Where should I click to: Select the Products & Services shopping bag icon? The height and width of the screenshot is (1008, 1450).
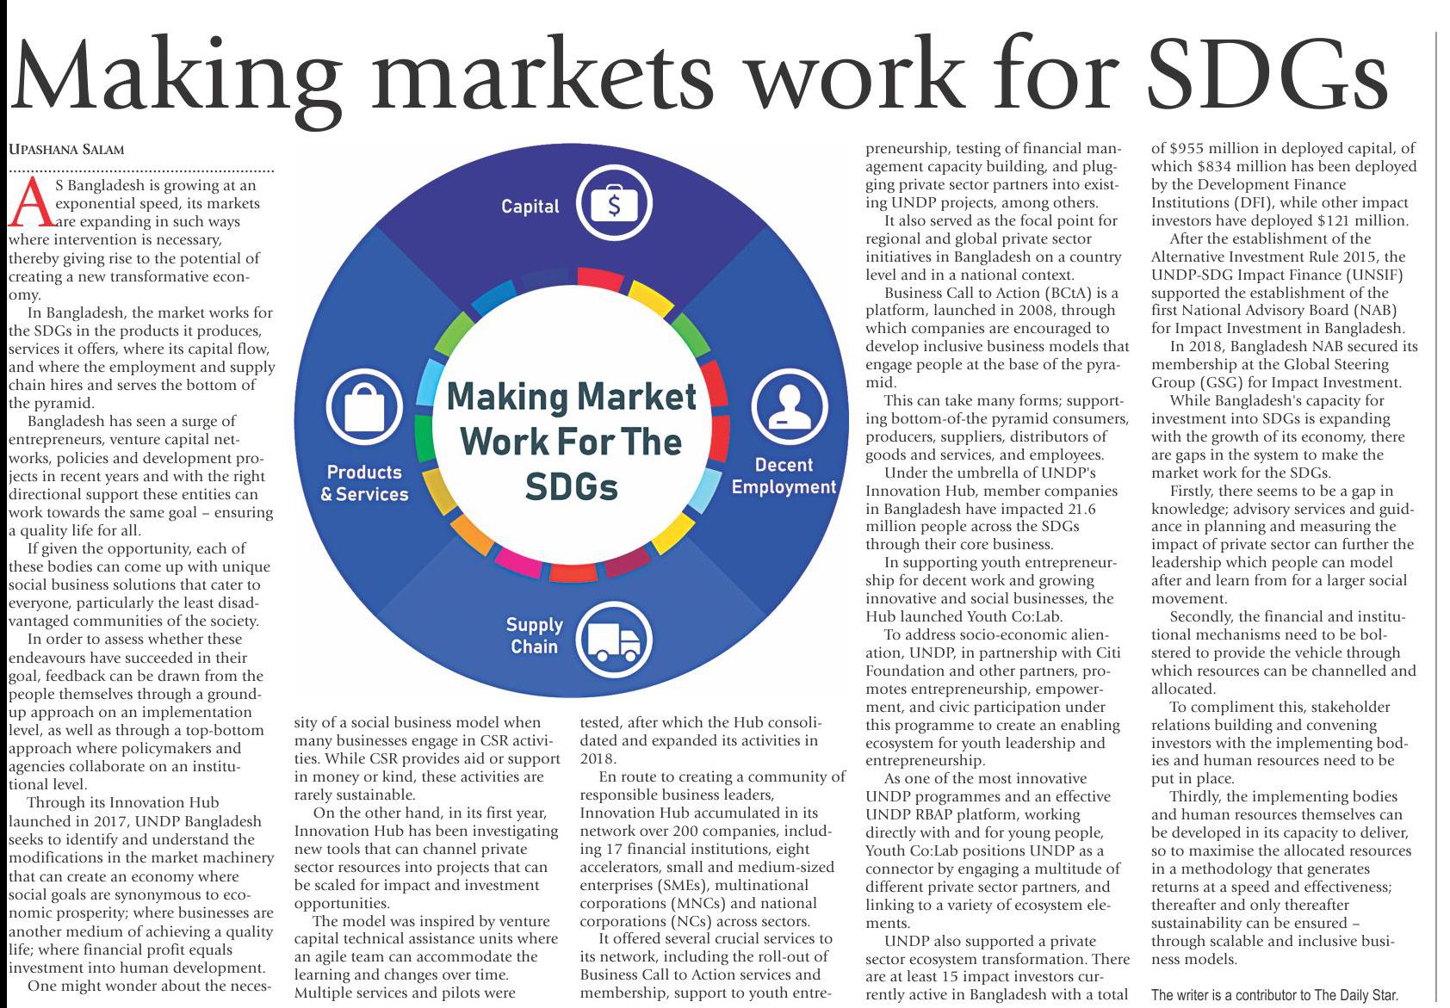364,406
